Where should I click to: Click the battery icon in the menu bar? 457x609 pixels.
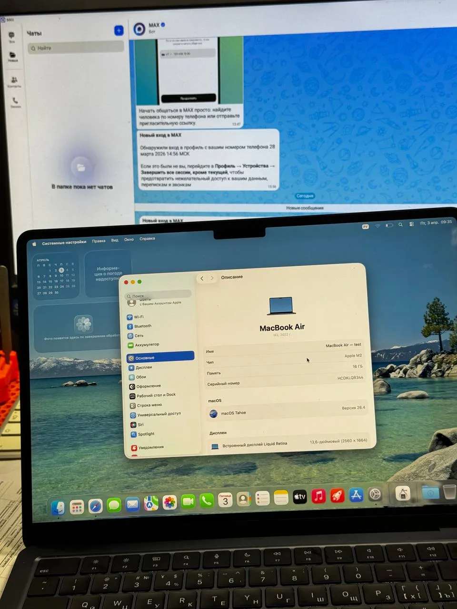click(x=389, y=225)
